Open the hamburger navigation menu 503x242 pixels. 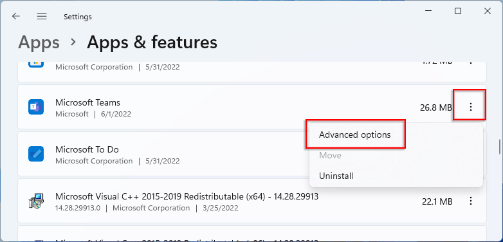point(42,16)
